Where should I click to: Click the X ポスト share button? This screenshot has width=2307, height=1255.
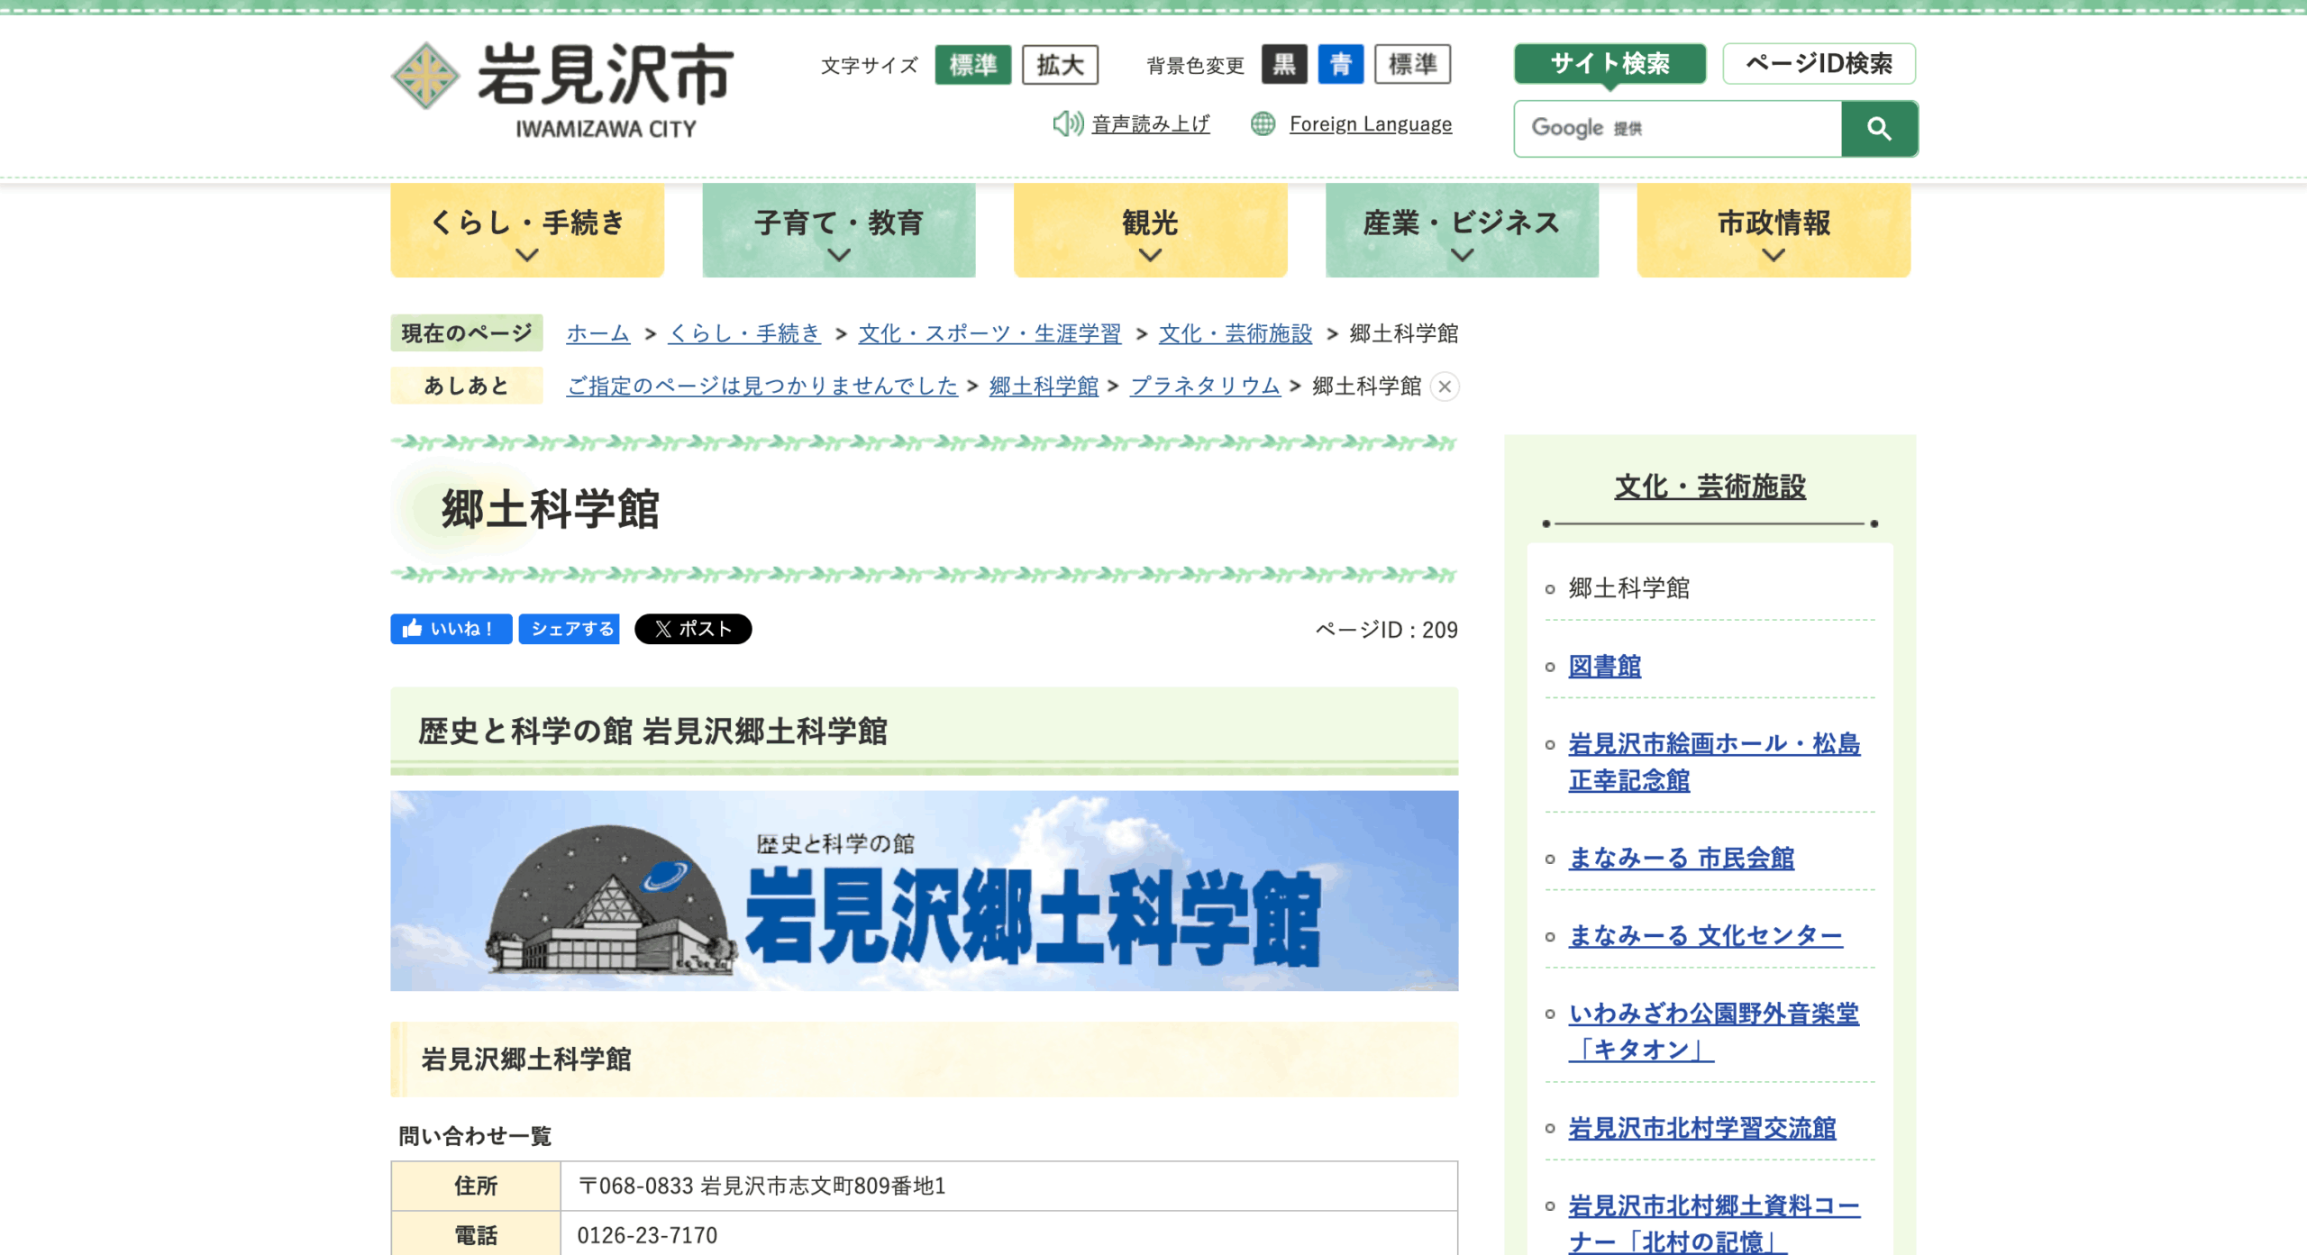(693, 629)
